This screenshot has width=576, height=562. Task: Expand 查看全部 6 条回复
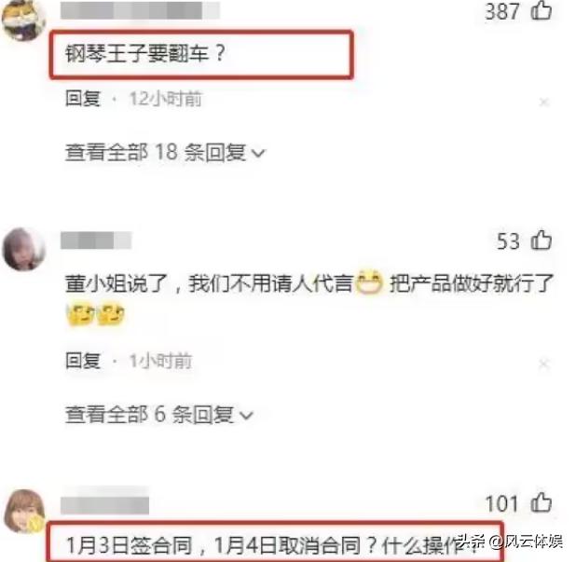point(158,415)
